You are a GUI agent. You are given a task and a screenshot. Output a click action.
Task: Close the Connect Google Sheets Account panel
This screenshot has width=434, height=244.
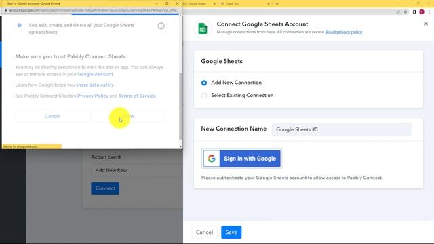(x=426, y=24)
